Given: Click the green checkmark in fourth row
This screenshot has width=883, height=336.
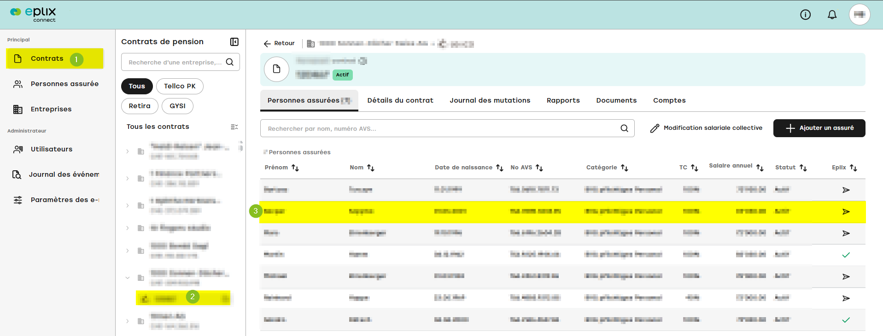Looking at the screenshot, I should pyautogui.click(x=846, y=255).
